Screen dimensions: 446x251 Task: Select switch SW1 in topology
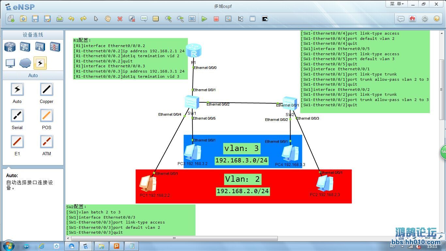pyautogui.click(x=191, y=102)
